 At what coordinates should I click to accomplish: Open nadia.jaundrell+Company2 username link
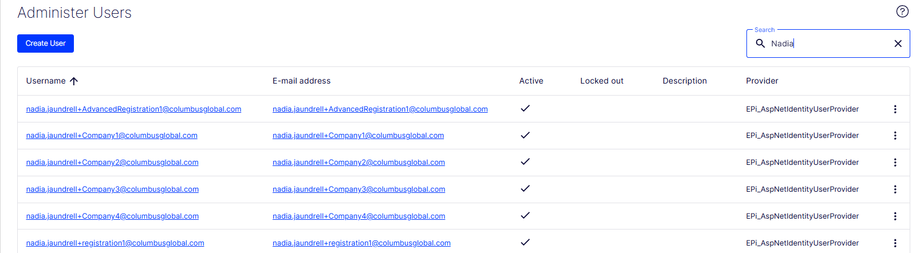coord(112,163)
